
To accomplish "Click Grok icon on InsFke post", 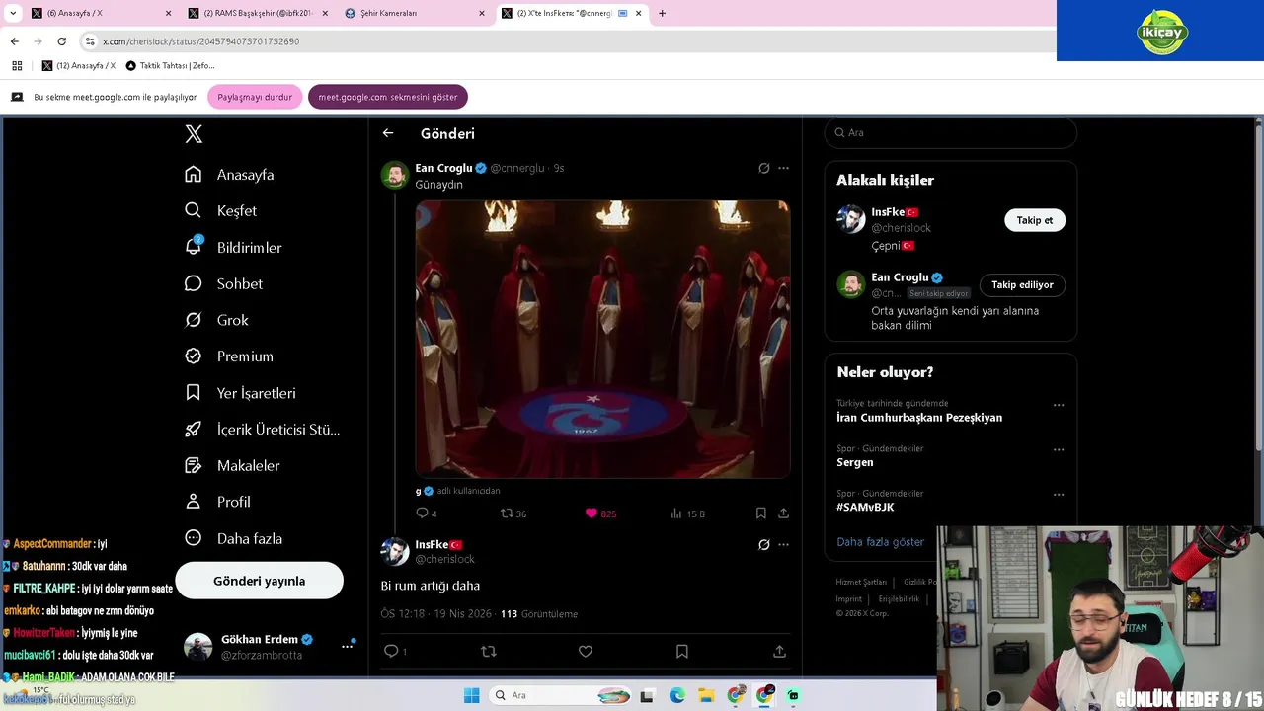I will click(x=763, y=544).
